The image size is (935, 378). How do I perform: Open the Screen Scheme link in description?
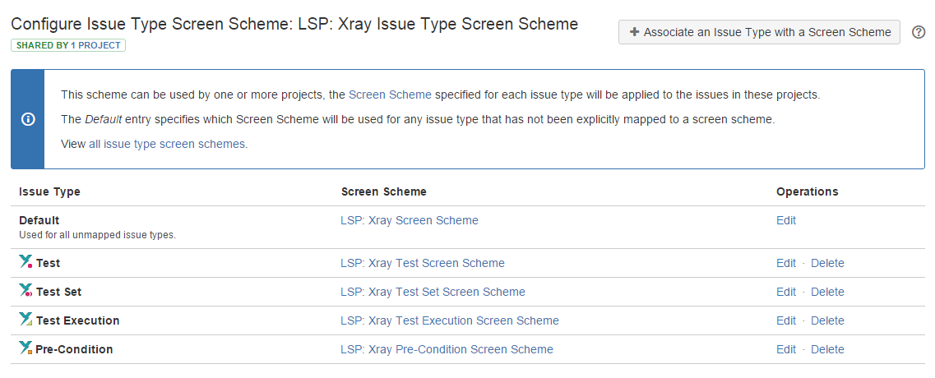[390, 94]
